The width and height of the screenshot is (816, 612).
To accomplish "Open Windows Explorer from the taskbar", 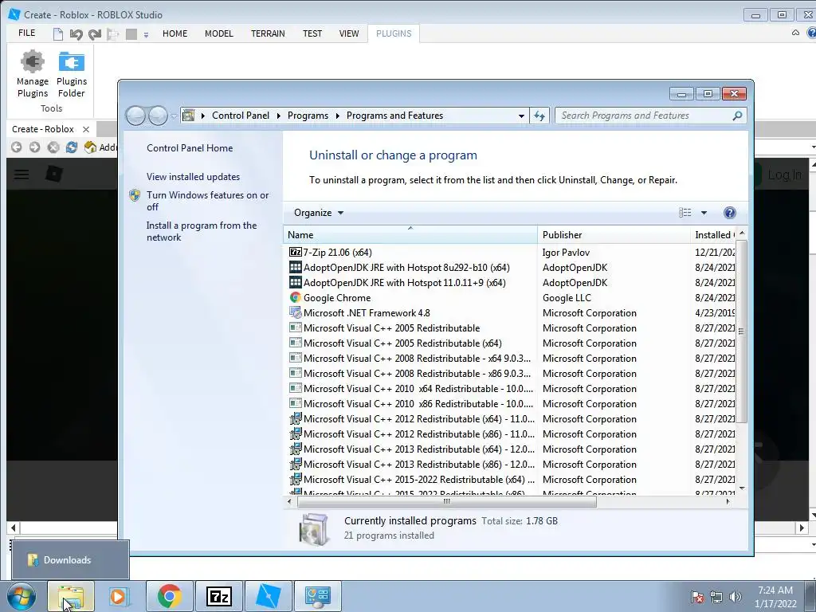I will pyautogui.click(x=71, y=596).
